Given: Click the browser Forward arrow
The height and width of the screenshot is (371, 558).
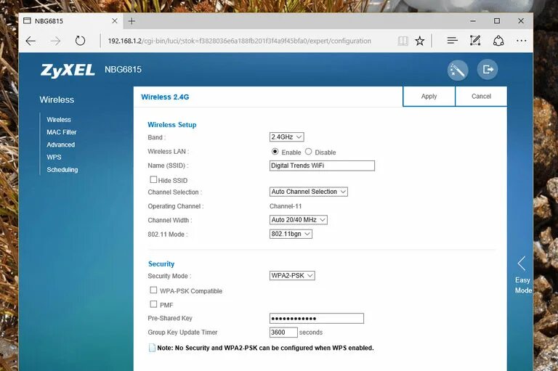Looking at the screenshot, I should pyautogui.click(x=55, y=41).
